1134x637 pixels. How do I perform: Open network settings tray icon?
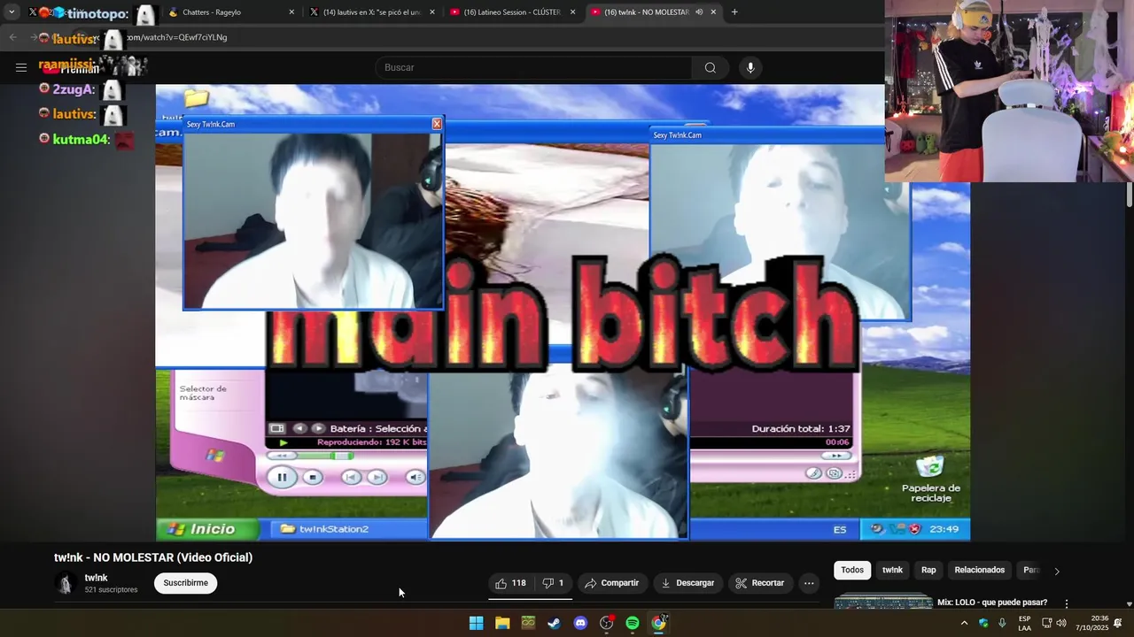click(x=1046, y=623)
